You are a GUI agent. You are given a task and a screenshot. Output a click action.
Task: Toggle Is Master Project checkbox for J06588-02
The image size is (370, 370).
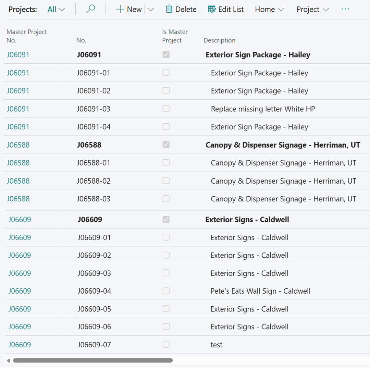click(166, 181)
